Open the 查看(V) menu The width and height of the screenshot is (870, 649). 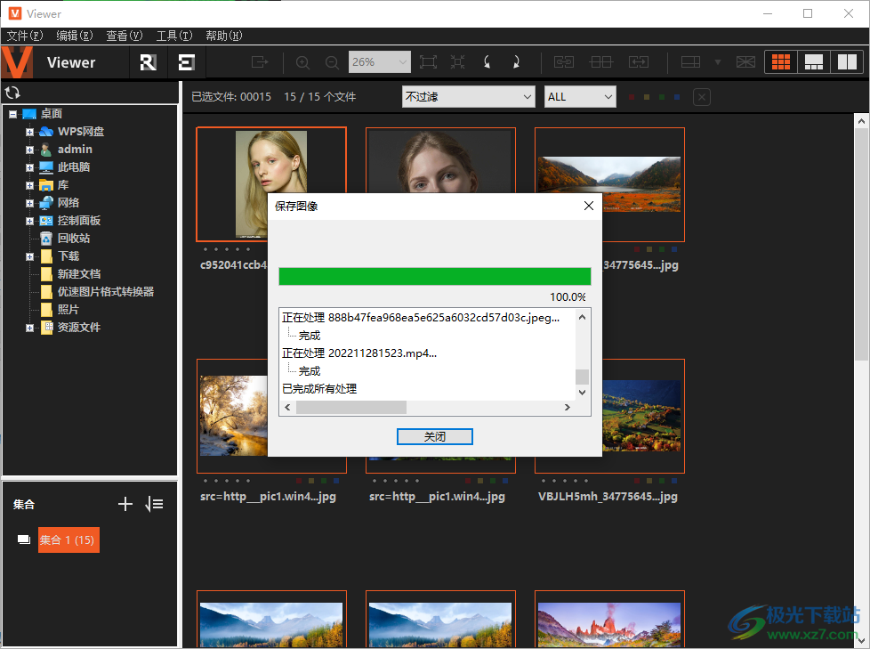[x=125, y=36]
